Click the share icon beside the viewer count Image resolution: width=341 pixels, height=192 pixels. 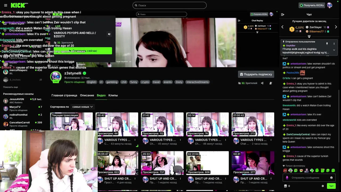(262, 83)
